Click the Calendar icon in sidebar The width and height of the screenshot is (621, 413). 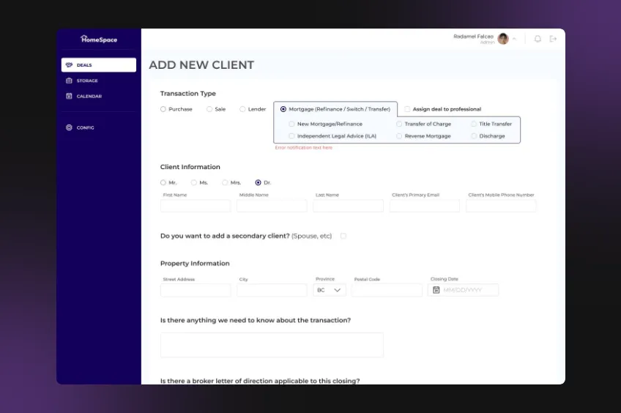tap(69, 96)
